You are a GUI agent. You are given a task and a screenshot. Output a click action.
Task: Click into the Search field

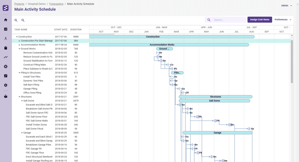tap(228, 20)
